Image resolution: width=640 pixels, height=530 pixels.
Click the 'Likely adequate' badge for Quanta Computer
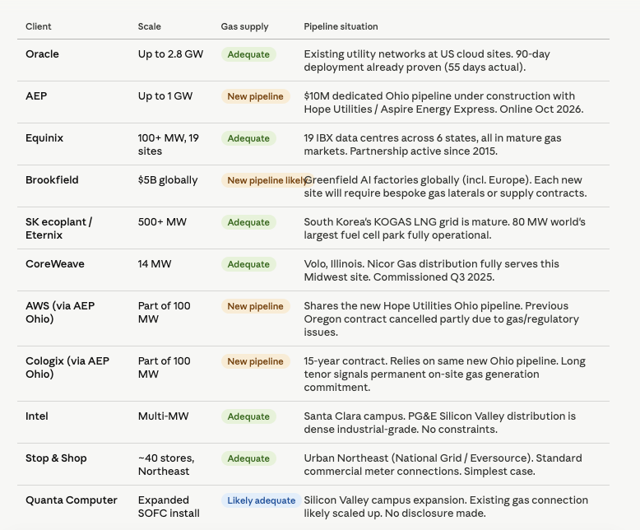[262, 500]
